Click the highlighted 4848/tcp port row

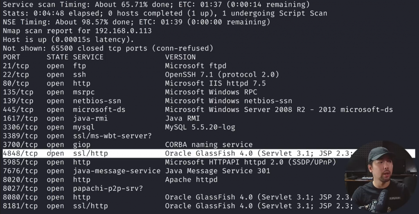tap(164, 154)
